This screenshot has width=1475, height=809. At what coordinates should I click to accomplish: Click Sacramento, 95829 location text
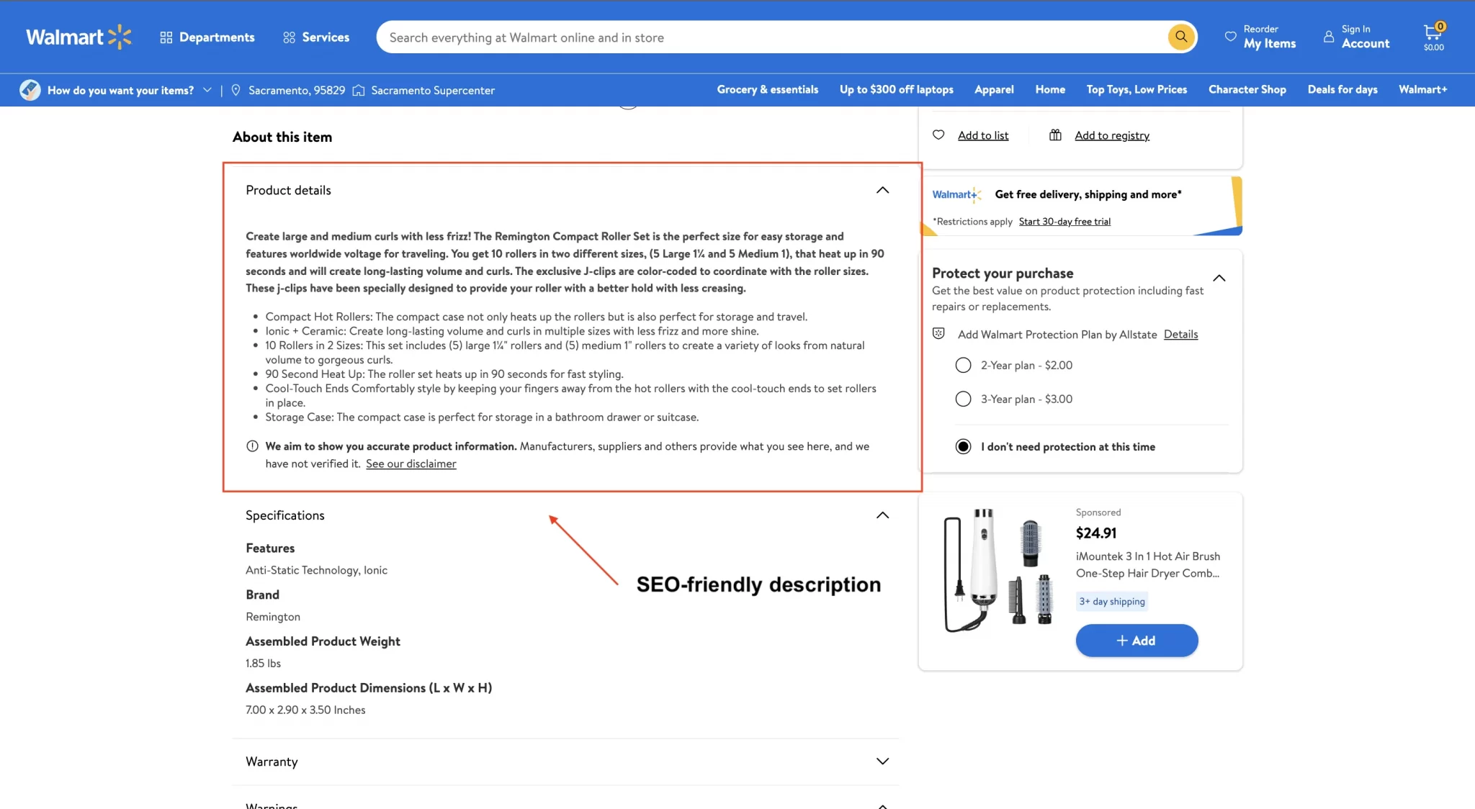coord(296,90)
